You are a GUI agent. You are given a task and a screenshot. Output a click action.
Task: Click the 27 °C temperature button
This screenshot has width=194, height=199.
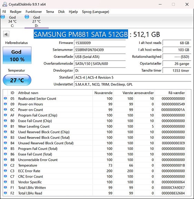[x=17, y=80]
